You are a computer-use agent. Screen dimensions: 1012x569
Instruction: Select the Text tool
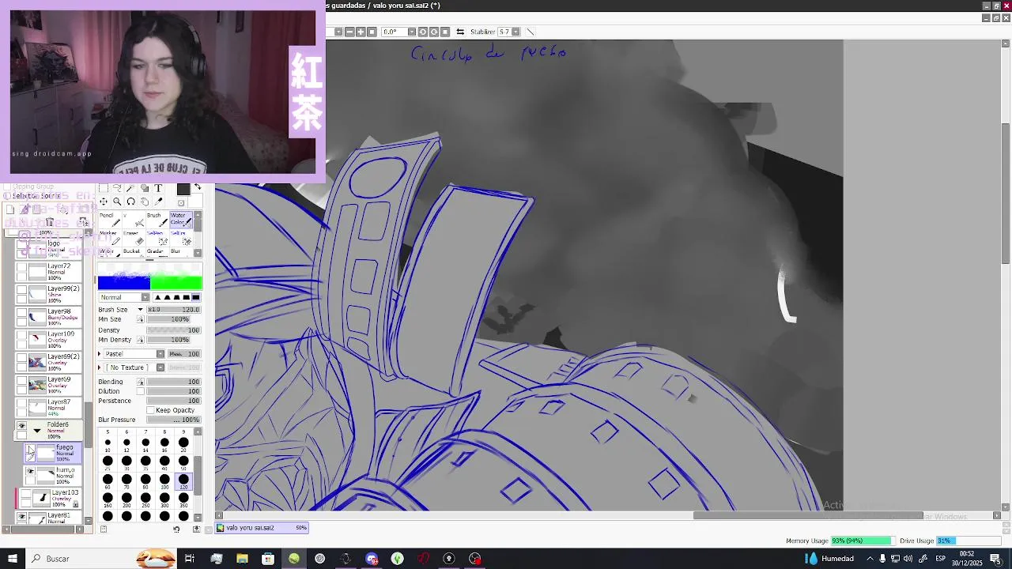coord(158,188)
